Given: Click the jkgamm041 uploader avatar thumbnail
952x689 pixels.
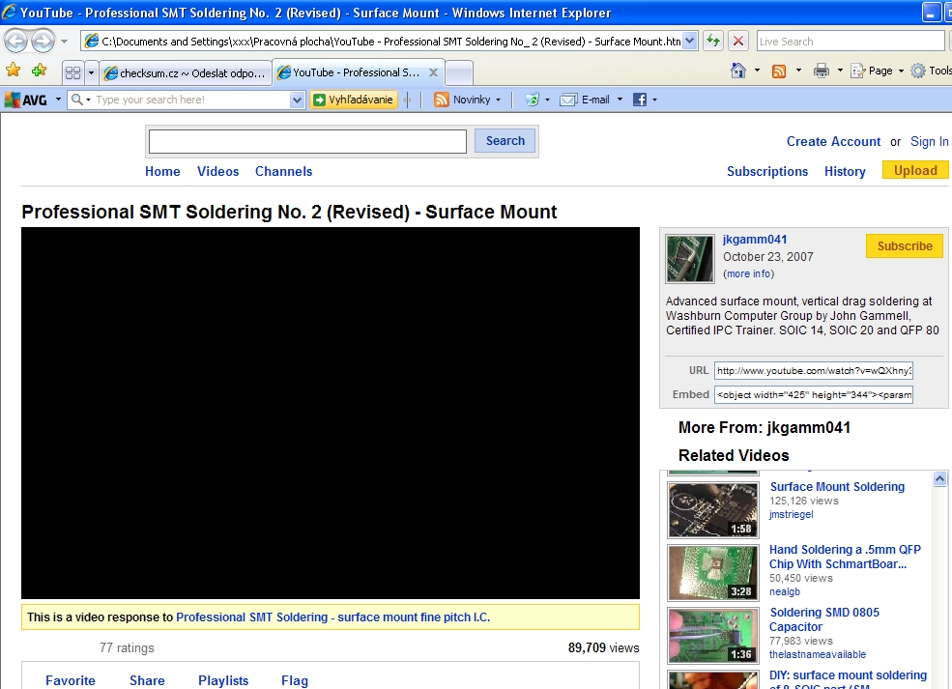Looking at the screenshot, I should [690, 259].
